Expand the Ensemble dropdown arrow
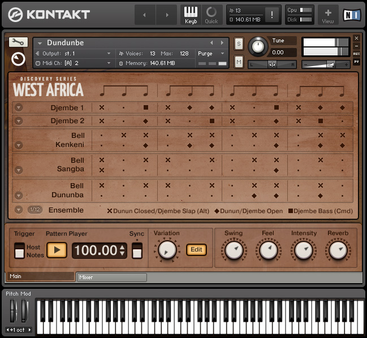 [x=19, y=210]
